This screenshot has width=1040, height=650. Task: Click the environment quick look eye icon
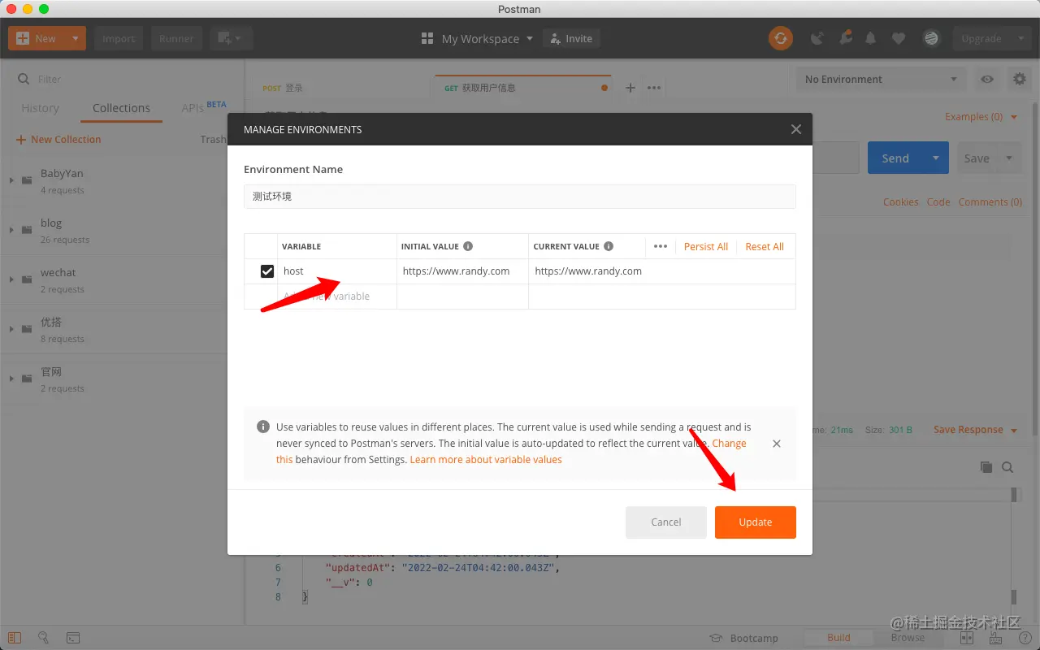(x=987, y=79)
